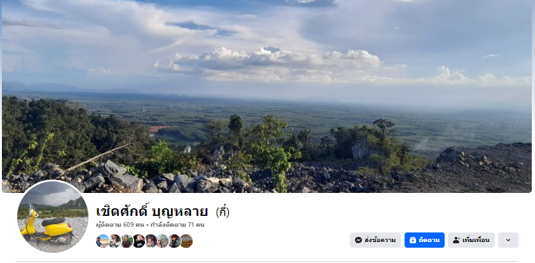Expand the chevron dropdown next to เพิ่มเพื่อน
The height and width of the screenshot is (263, 535).
pyautogui.click(x=508, y=240)
